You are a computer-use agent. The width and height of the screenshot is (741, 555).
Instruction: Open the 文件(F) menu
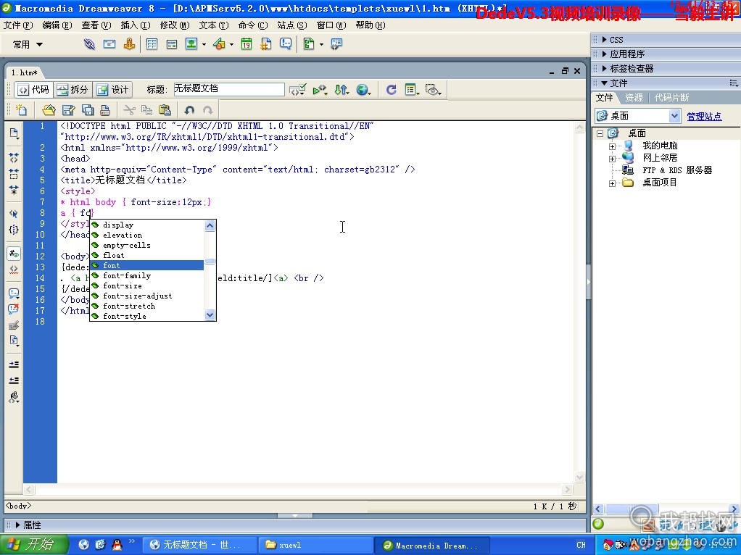pos(18,25)
